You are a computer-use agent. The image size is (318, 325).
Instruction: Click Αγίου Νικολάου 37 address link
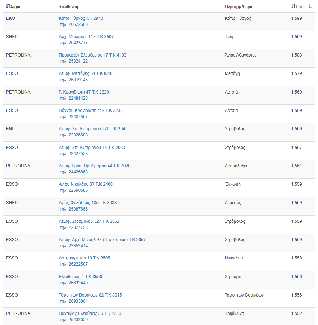tap(86, 184)
